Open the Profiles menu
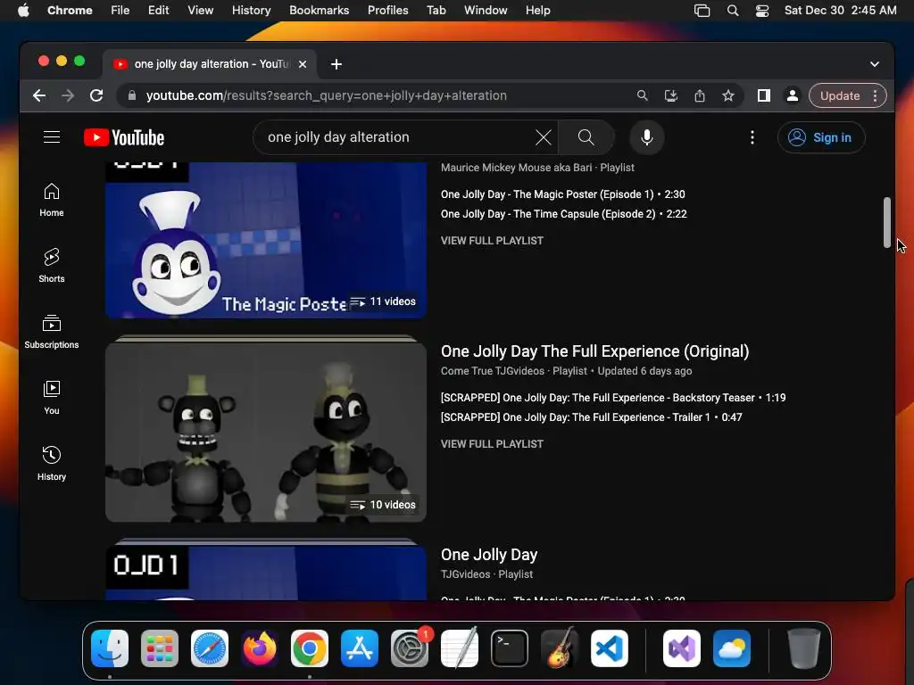The image size is (914, 685). click(x=387, y=11)
